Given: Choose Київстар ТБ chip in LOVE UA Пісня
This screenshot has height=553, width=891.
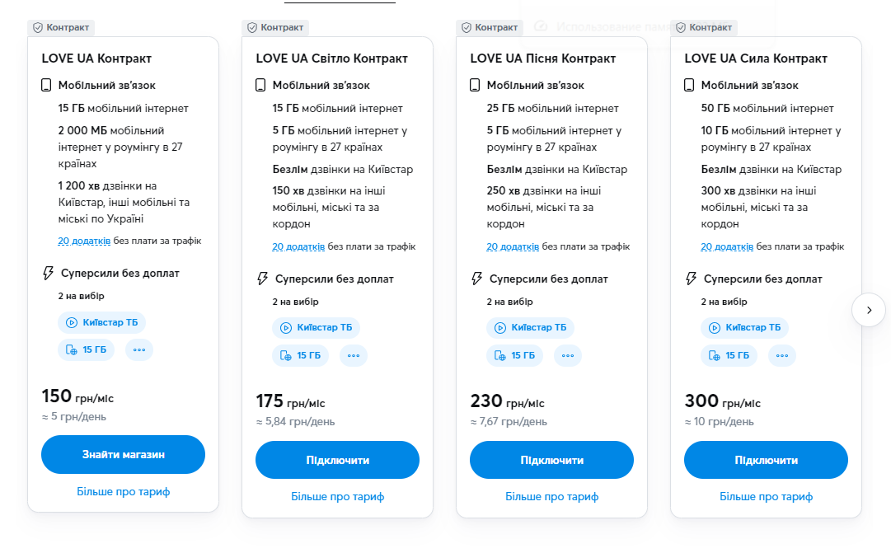Looking at the screenshot, I should 531,328.
